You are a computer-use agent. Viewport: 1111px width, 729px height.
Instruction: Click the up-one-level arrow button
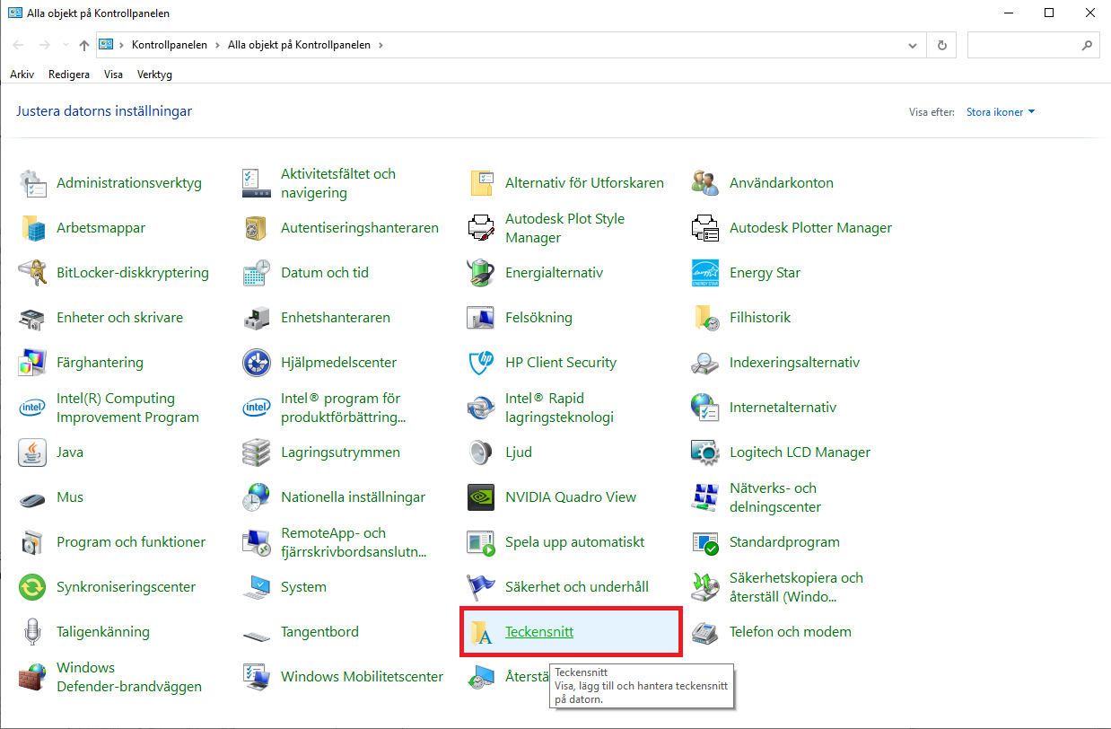click(84, 45)
